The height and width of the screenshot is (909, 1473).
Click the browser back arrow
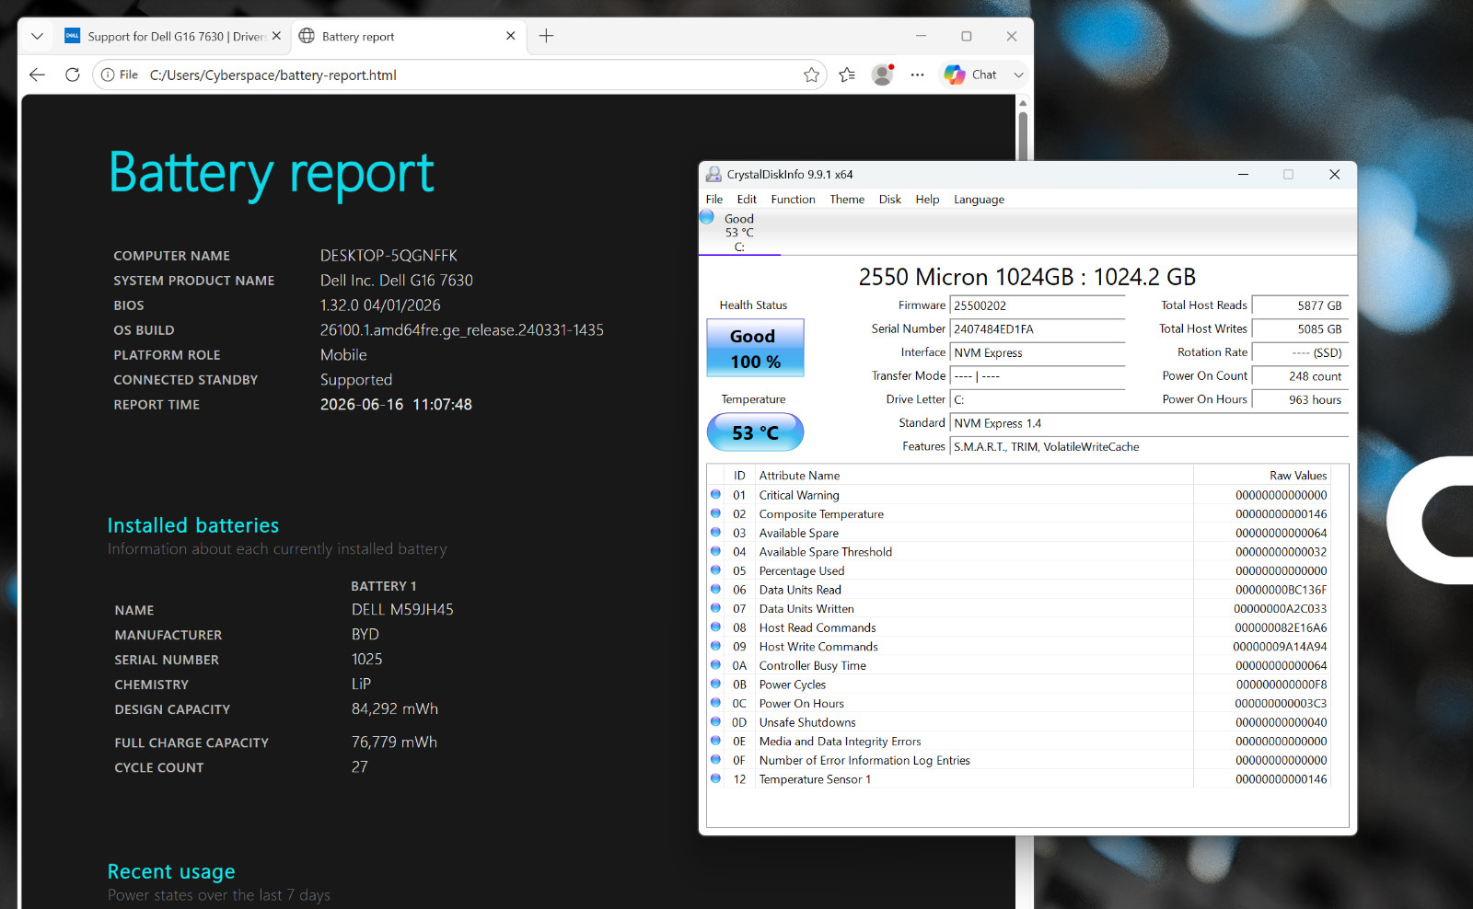tap(37, 75)
